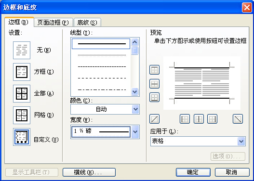Toggle the right border button
This screenshot has height=181, width=254.
pyautogui.click(x=212, y=119)
